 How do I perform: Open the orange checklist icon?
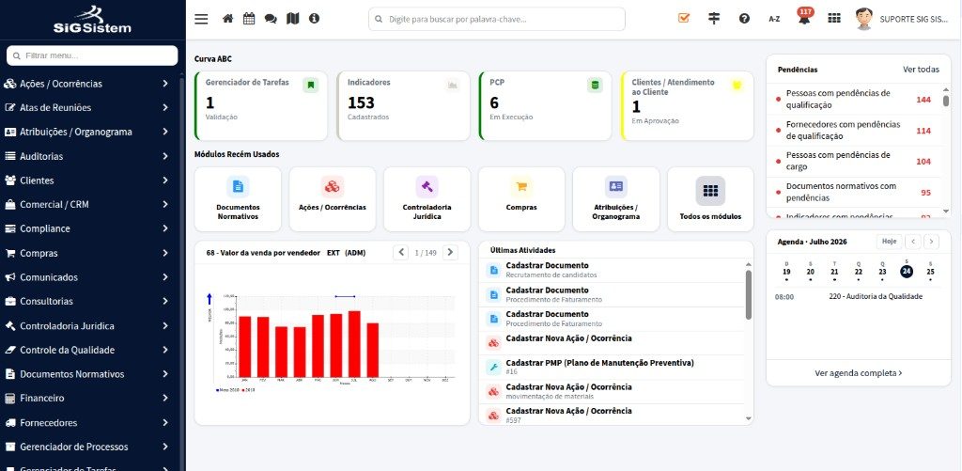[x=684, y=19]
